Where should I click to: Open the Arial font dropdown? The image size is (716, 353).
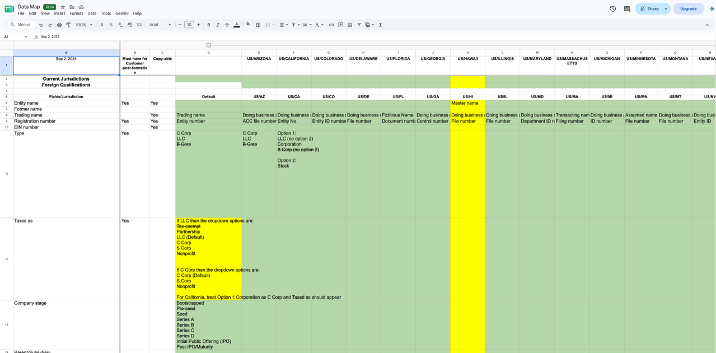tap(160, 25)
